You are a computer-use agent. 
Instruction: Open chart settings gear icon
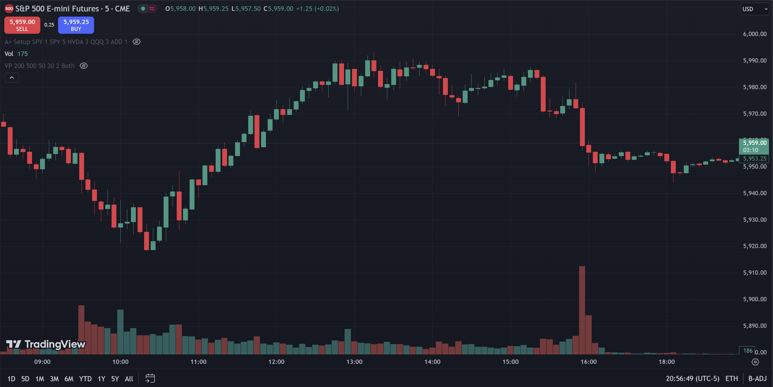(x=755, y=362)
